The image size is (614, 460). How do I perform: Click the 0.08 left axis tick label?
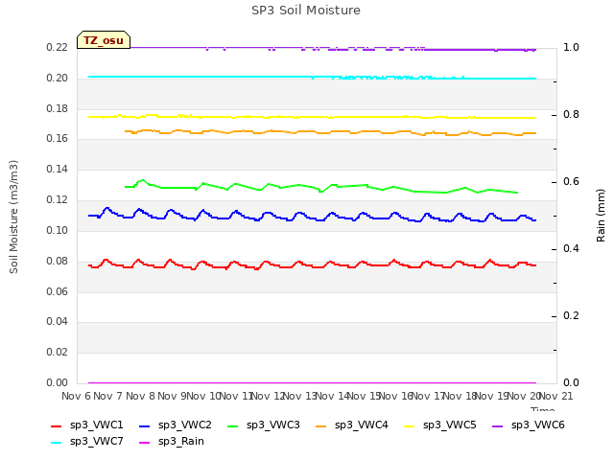[x=57, y=261]
